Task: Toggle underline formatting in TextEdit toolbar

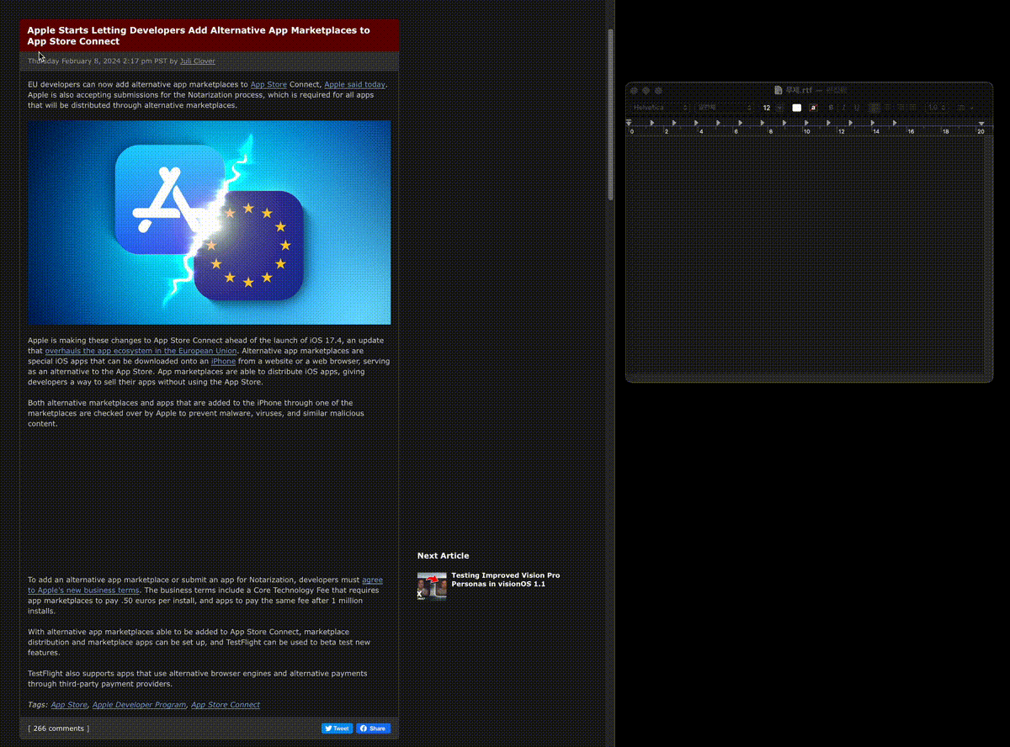Action: pyautogui.click(x=857, y=108)
